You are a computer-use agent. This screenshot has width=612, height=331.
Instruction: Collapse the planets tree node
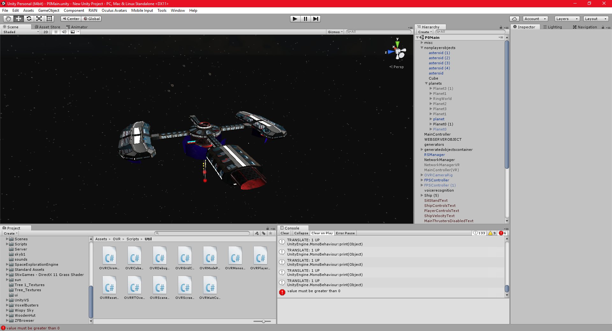click(426, 83)
